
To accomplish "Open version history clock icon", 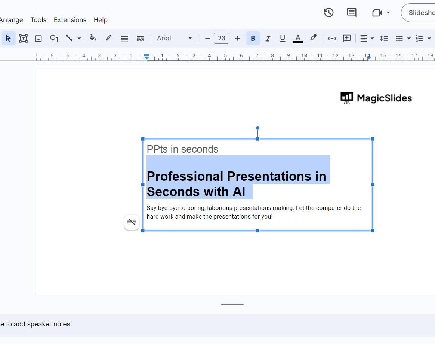I will click(x=328, y=13).
